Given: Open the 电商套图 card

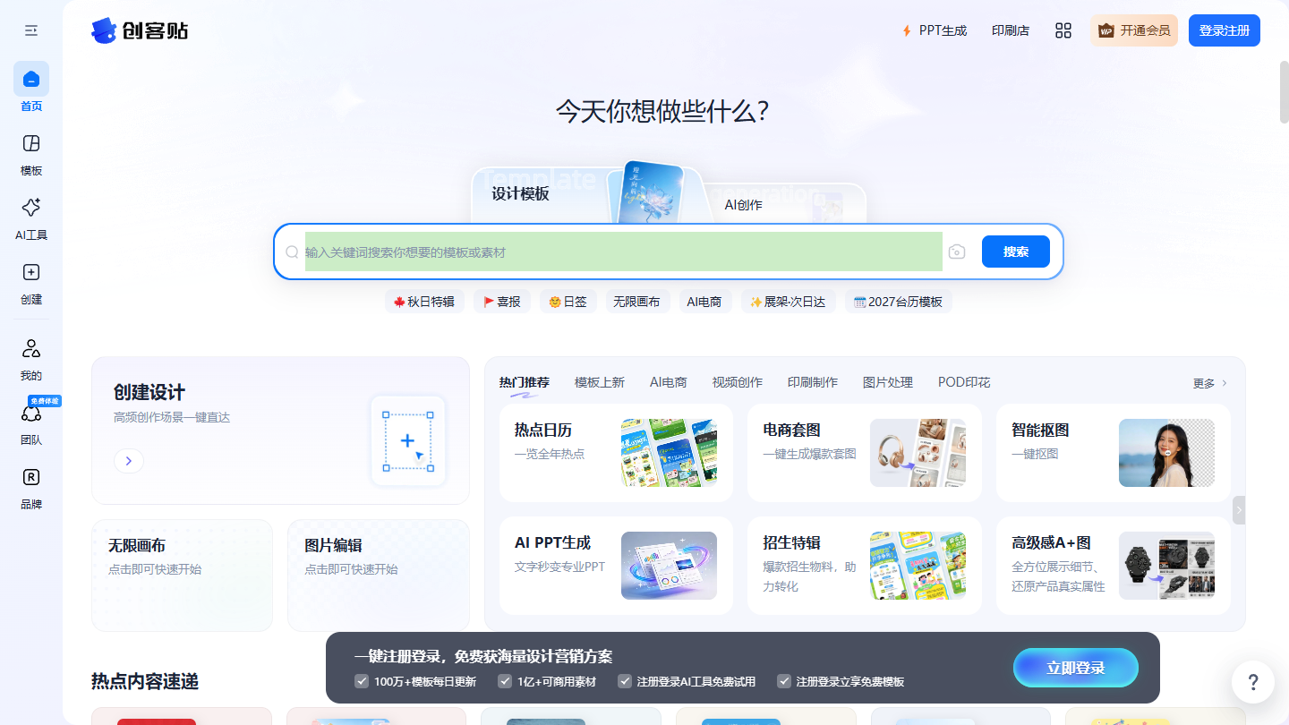Looking at the screenshot, I should [x=865, y=453].
